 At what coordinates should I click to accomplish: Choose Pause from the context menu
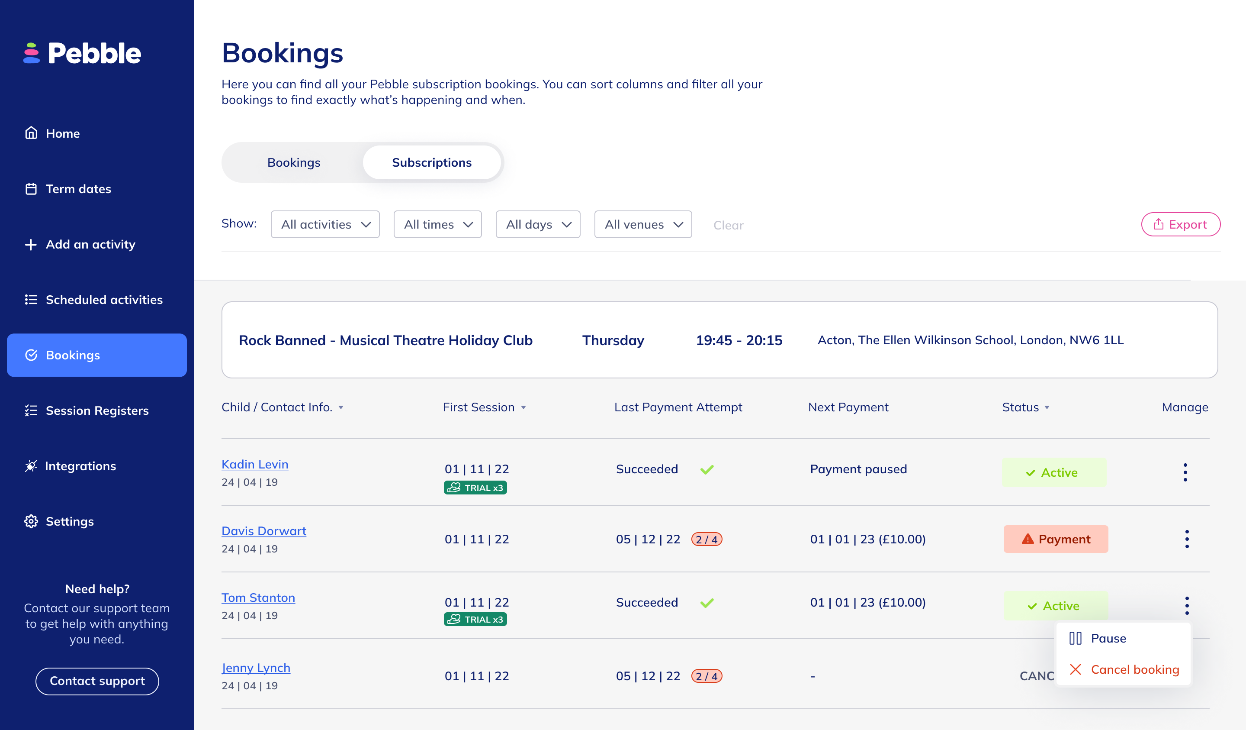click(1108, 639)
